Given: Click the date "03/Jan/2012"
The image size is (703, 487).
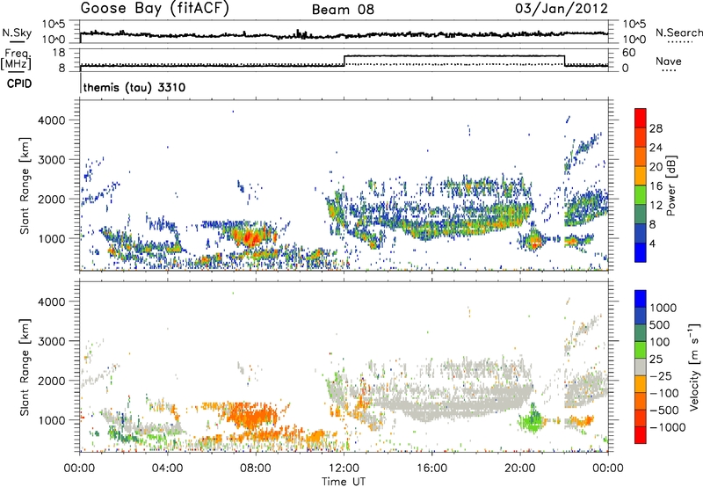Looking at the screenshot, I should [x=562, y=9].
